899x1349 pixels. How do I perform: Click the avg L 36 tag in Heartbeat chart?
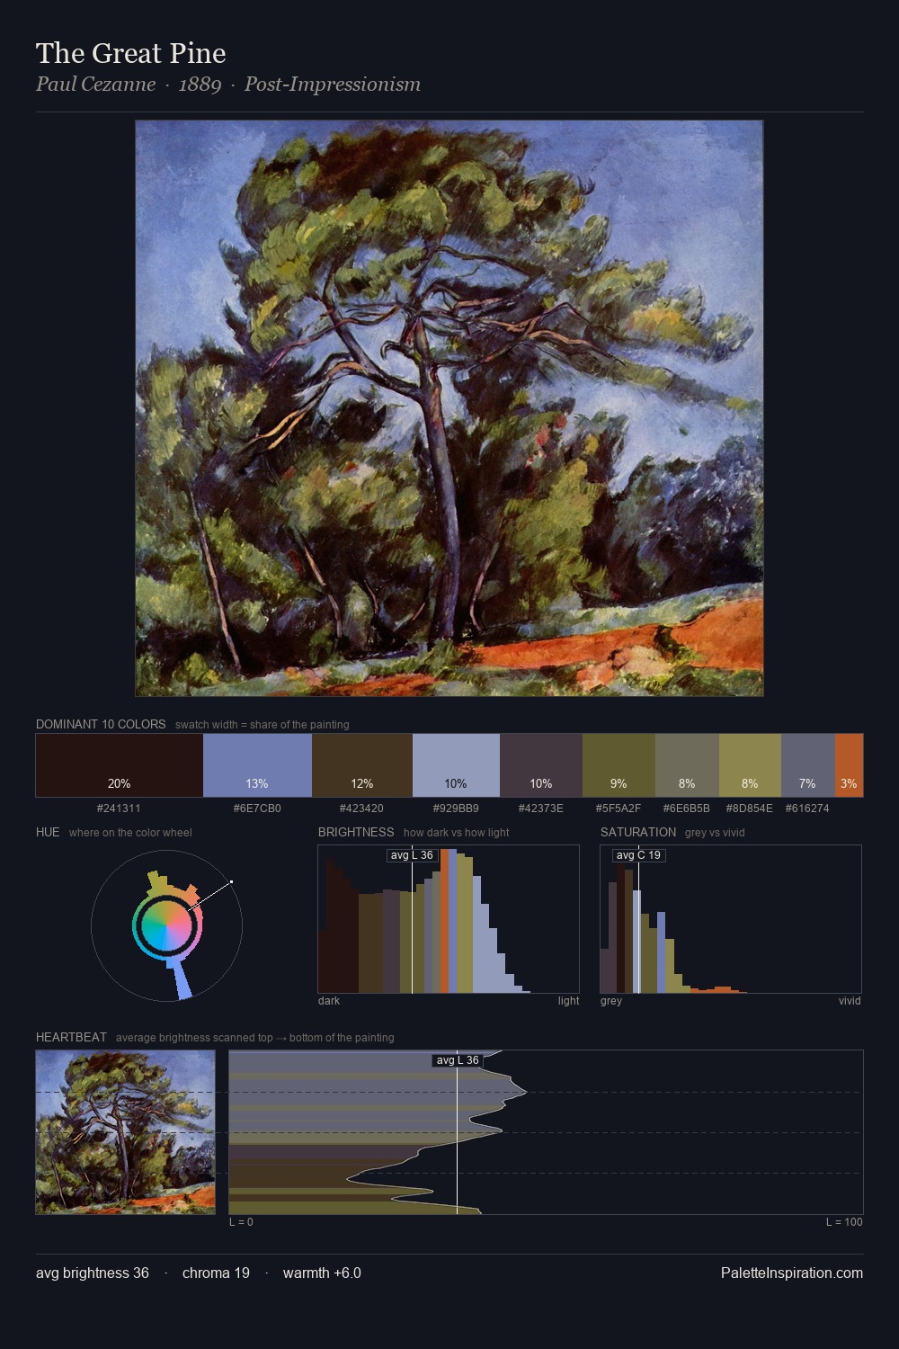point(458,1060)
